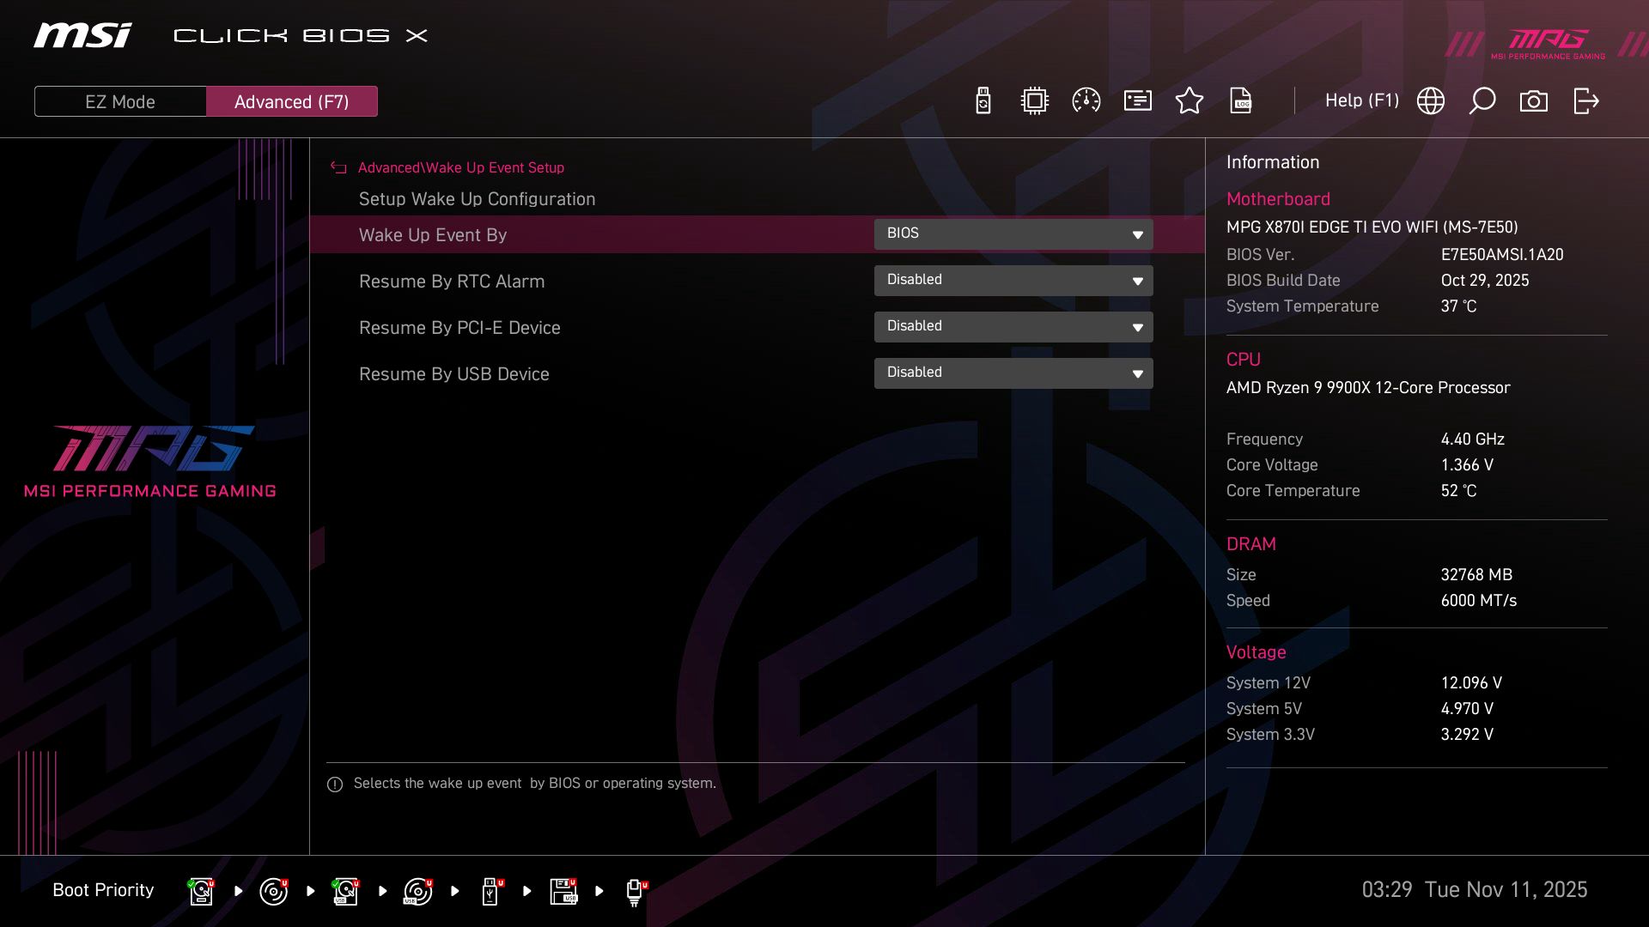
Task: Open the search magnifier icon
Action: (1482, 100)
